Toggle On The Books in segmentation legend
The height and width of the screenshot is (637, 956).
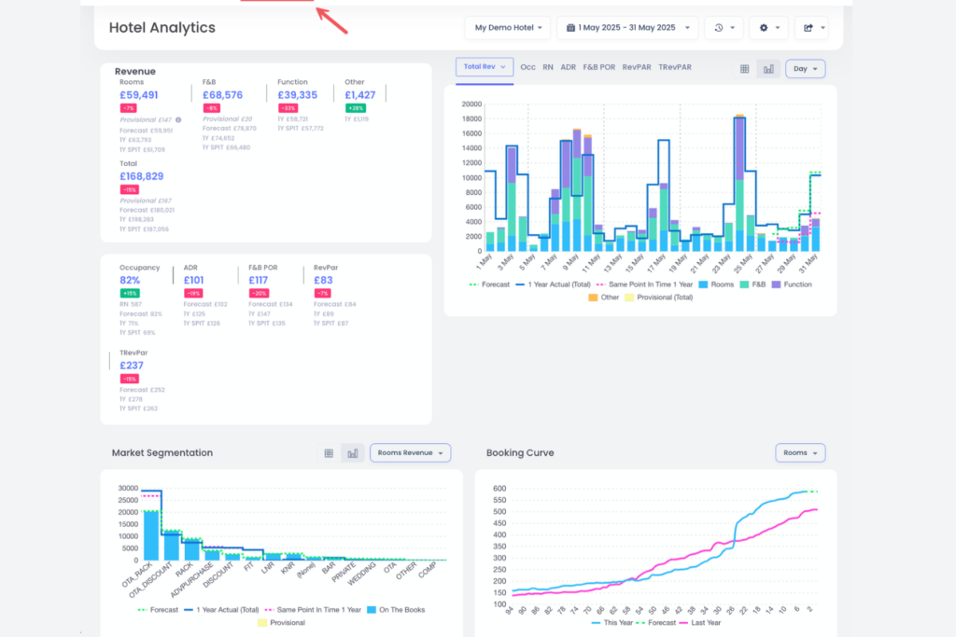396,610
